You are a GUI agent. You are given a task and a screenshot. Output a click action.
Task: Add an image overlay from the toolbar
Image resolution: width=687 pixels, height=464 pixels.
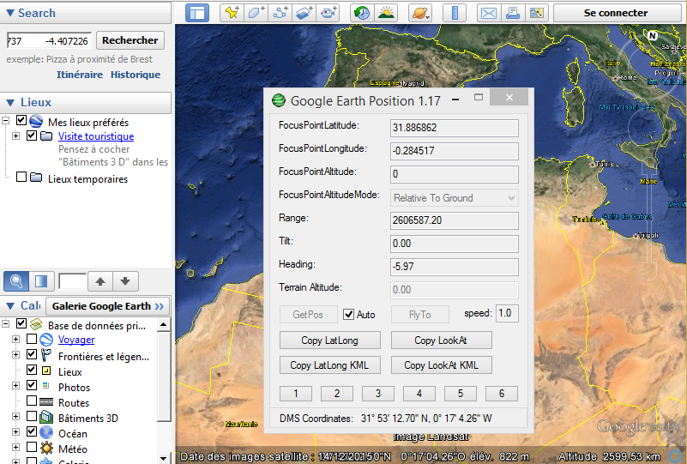point(304,13)
